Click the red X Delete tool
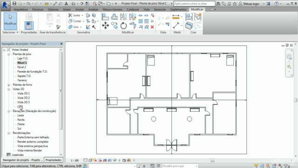 [x=152, y=27]
